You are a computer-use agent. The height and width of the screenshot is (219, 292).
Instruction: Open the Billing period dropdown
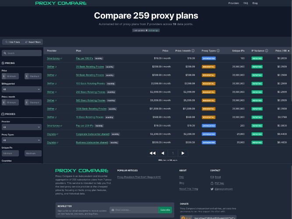coord(21,89)
